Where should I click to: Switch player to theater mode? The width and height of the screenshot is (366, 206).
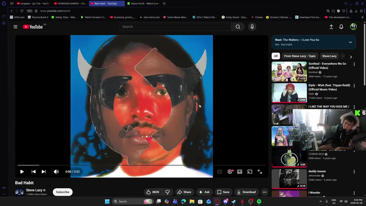click(x=240, y=172)
